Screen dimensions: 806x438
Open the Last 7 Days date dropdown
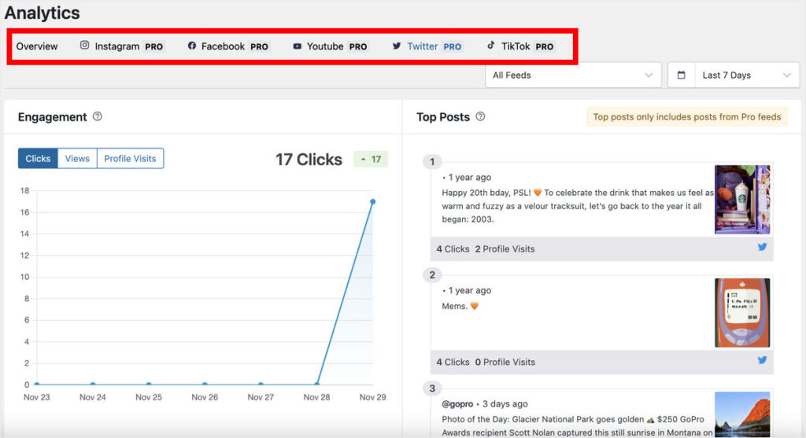point(747,75)
